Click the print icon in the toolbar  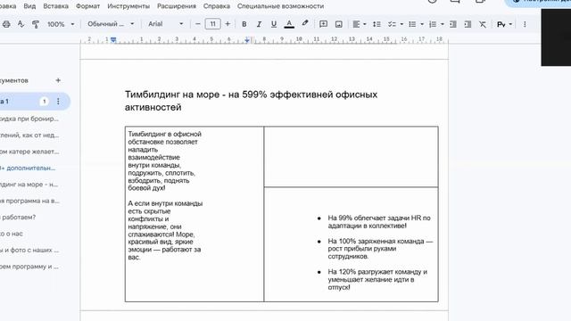tap(6, 24)
